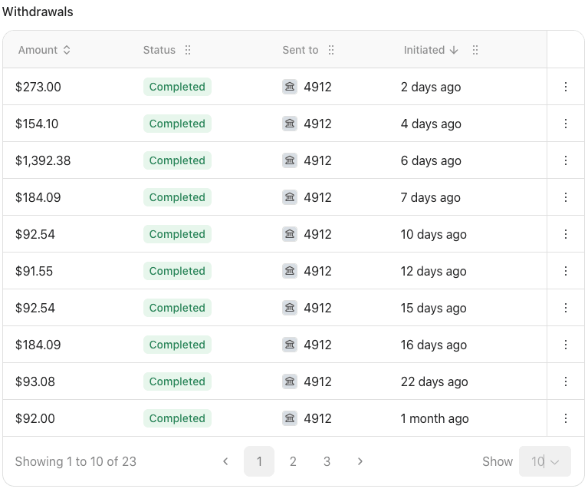Click Completed badge on $184.09 seven-days-ago row
This screenshot has height=492, width=588.
point(177,197)
